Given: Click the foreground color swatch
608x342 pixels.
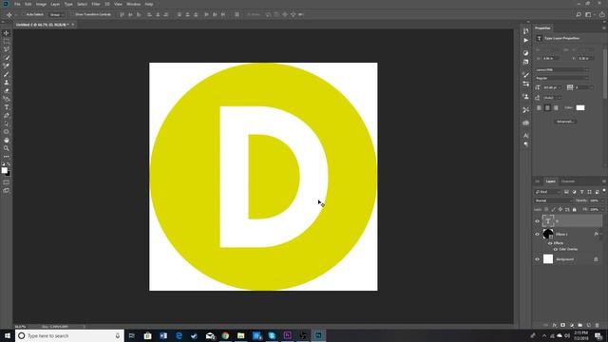Looking at the screenshot, I should pos(4,170).
